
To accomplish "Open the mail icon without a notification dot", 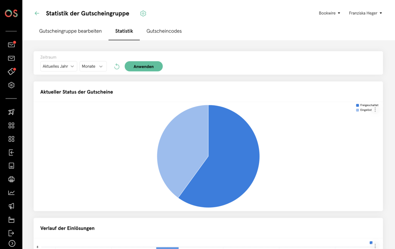I will (x=11, y=58).
